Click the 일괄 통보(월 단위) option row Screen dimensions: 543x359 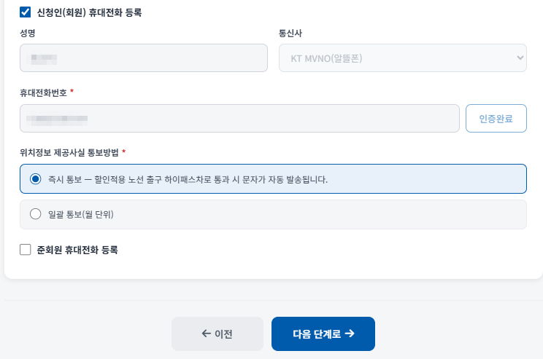273,214
